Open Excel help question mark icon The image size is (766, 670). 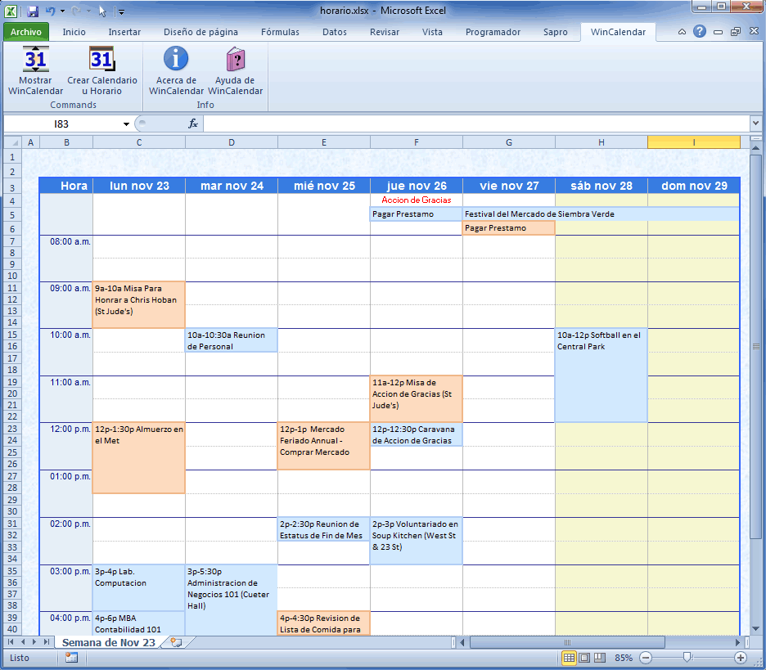pos(700,32)
